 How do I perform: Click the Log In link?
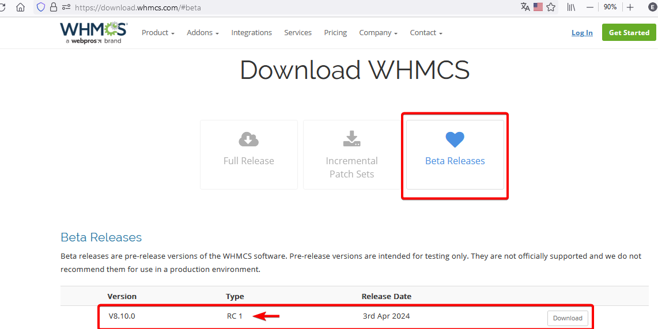click(582, 33)
